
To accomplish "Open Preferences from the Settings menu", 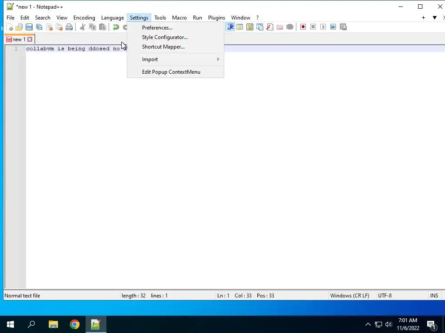I will pyautogui.click(x=176, y=28).
